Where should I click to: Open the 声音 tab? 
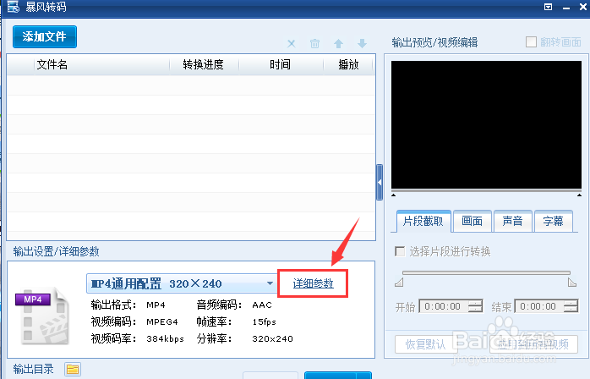click(x=512, y=221)
